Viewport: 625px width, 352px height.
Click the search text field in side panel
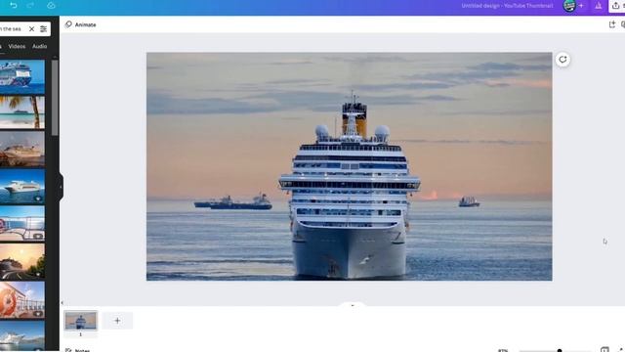click(x=12, y=28)
